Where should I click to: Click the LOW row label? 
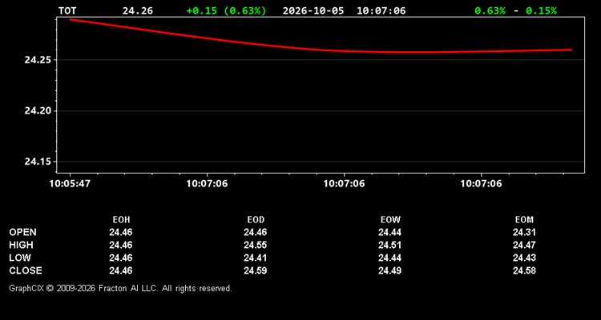[20, 258]
